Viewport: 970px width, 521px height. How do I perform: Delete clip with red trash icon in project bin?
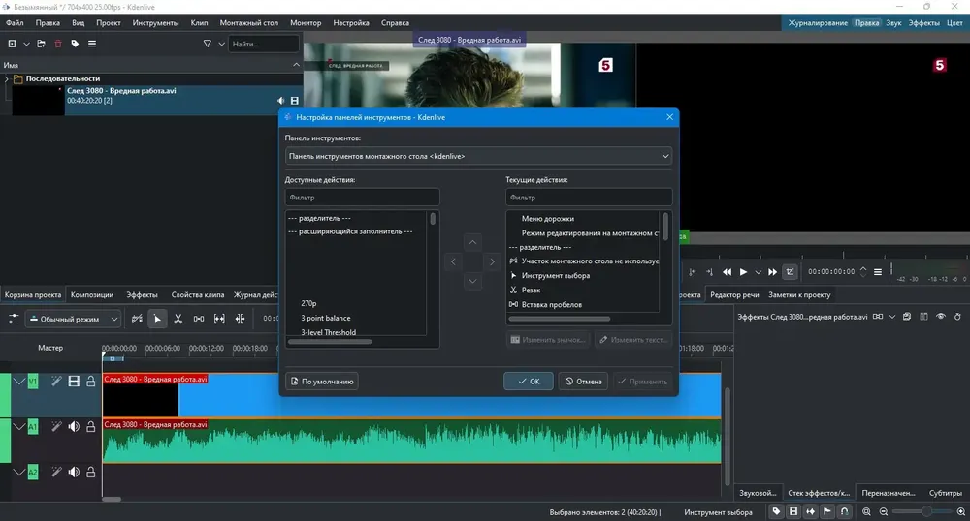pos(58,44)
